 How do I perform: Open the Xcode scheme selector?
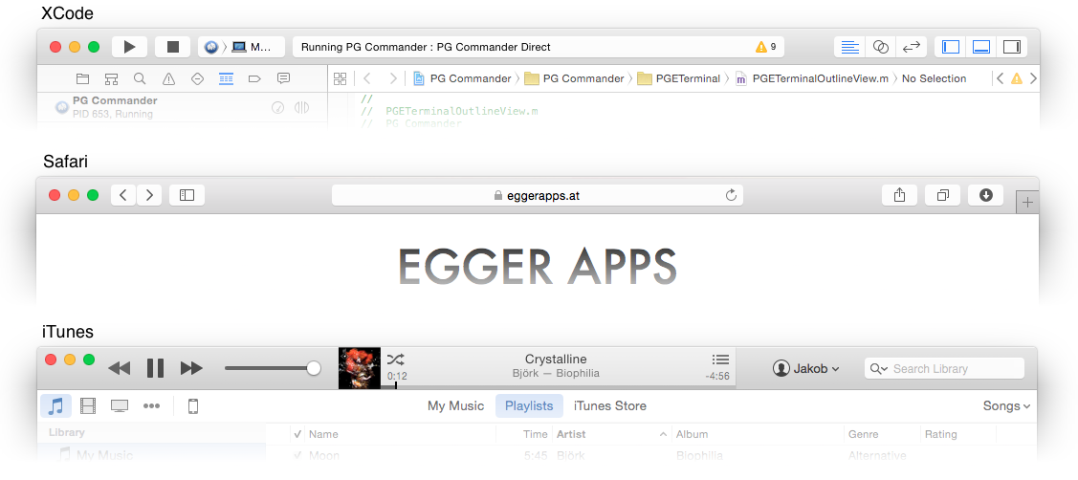coord(241,47)
